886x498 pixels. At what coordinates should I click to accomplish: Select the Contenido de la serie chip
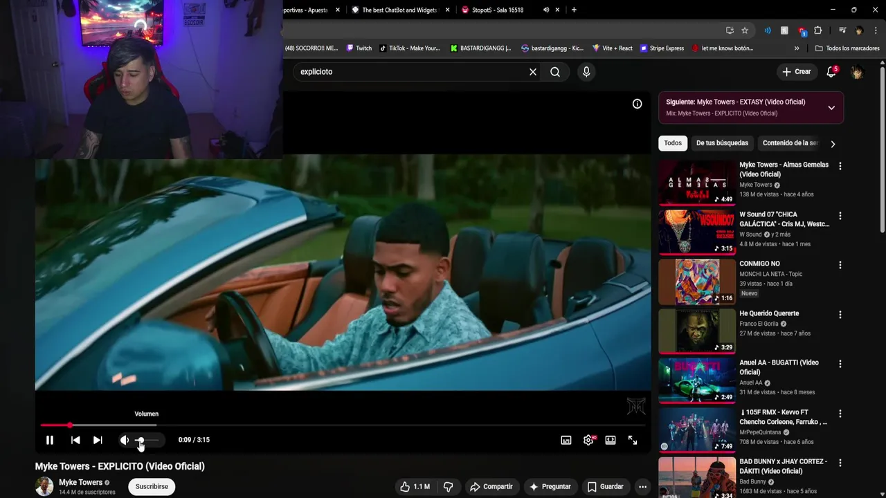coord(790,143)
